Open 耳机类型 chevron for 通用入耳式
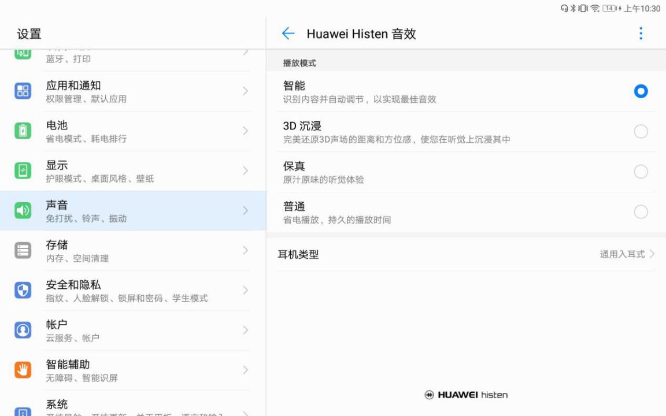This screenshot has height=416, width=666. point(652,254)
